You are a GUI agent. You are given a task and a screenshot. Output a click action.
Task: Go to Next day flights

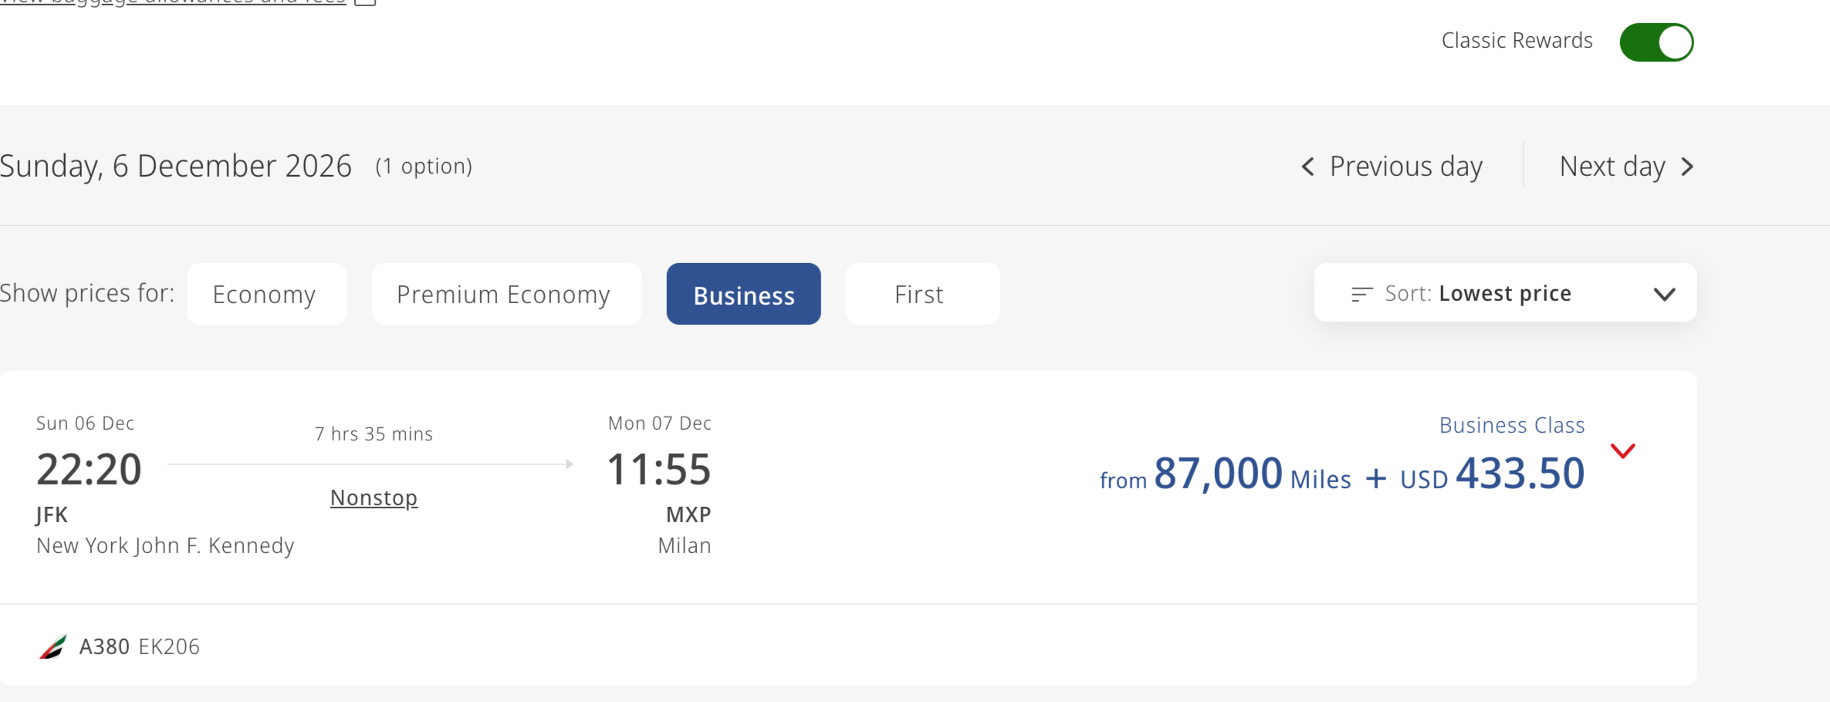(1612, 167)
